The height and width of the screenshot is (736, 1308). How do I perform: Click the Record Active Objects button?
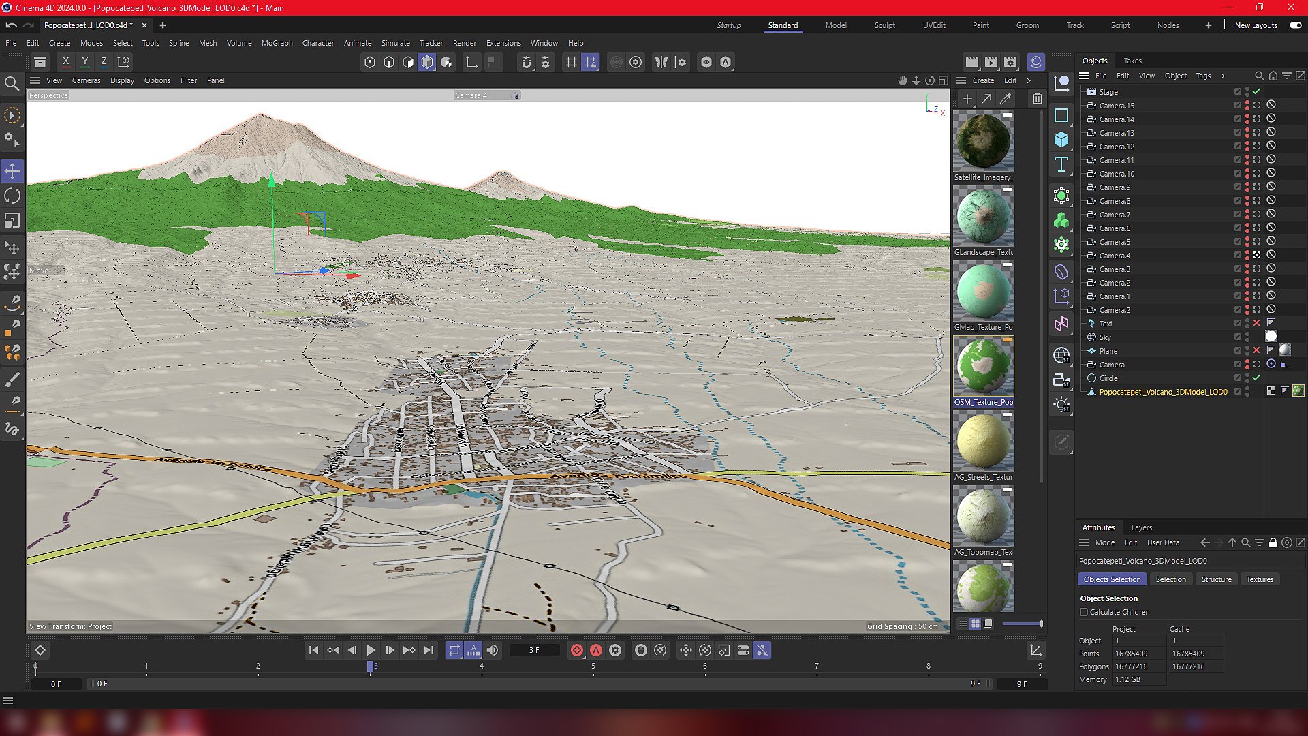pos(577,650)
